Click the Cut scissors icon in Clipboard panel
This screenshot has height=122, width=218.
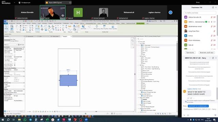[20, 26]
